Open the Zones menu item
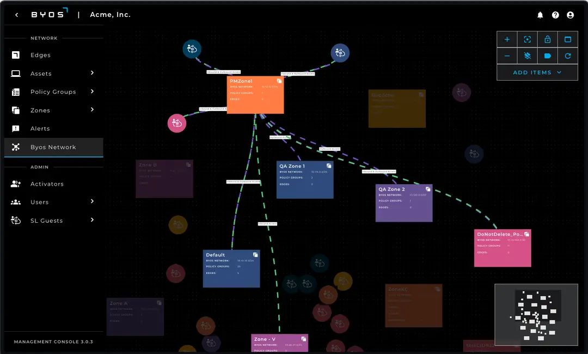Screen dimensions: 588x354 (40, 110)
